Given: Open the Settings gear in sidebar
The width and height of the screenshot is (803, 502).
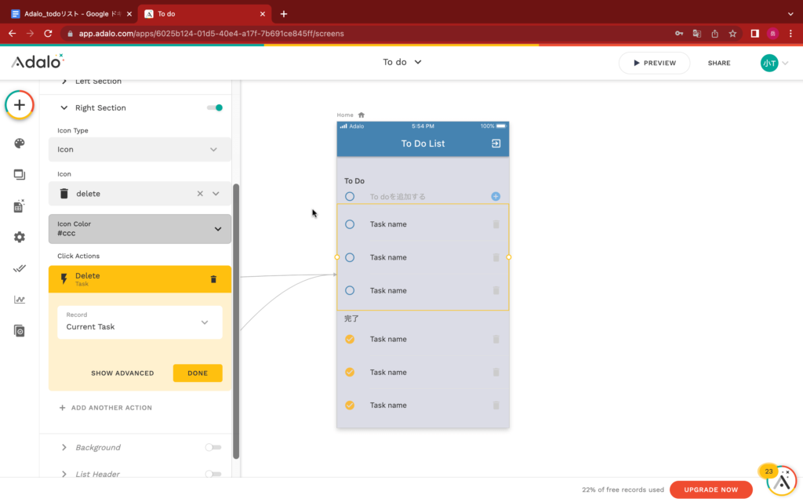Looking at the screenshot, I should click(20, 237).
